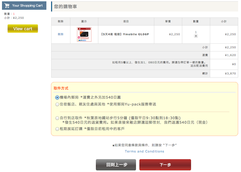Choose 自行到店取件 store pickup option

click(57, 118)
